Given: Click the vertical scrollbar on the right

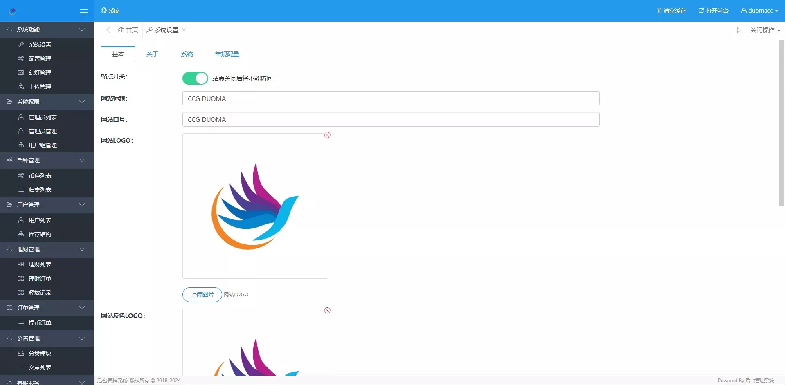Looking at the screenshot, I should click(x=781, y=123).
